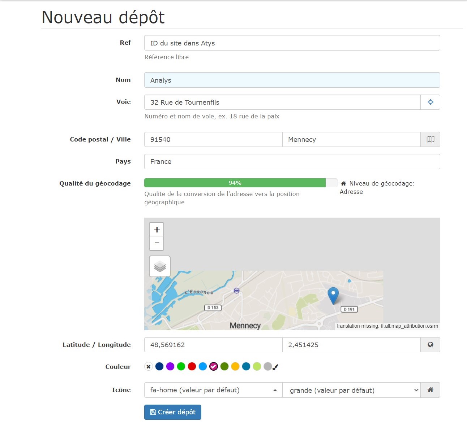Open custom color picker paintbrush
The height and width of the screenshot is (427, 467).
pyautogui.click(x=275, y=367)
